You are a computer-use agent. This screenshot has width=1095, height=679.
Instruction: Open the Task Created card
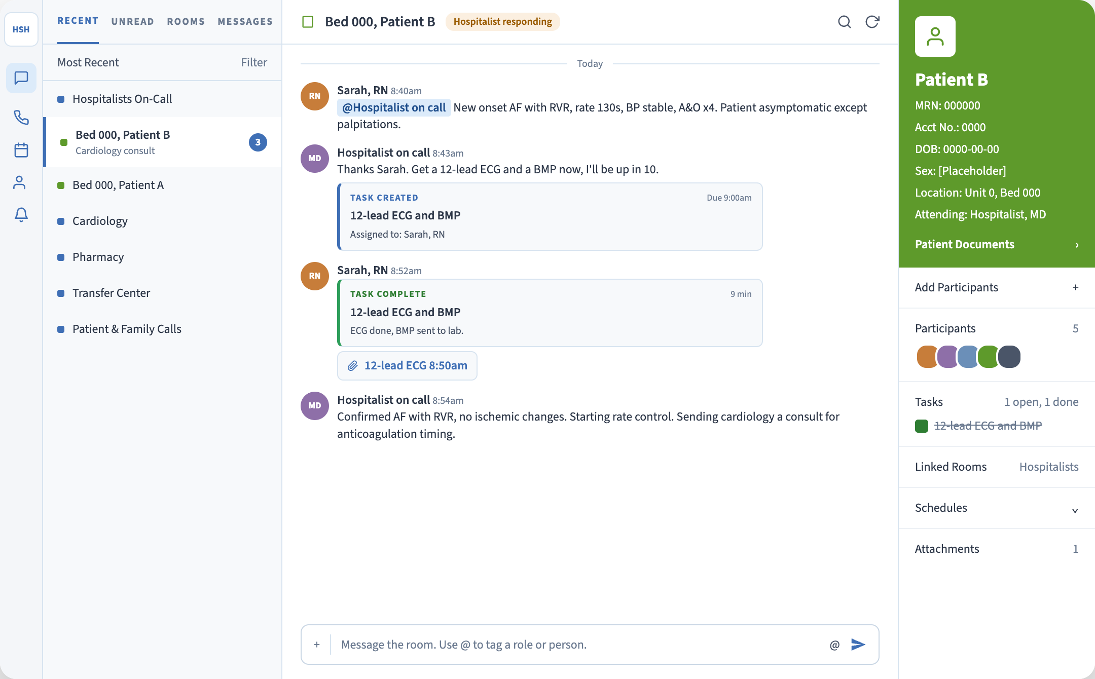(550, 216)
